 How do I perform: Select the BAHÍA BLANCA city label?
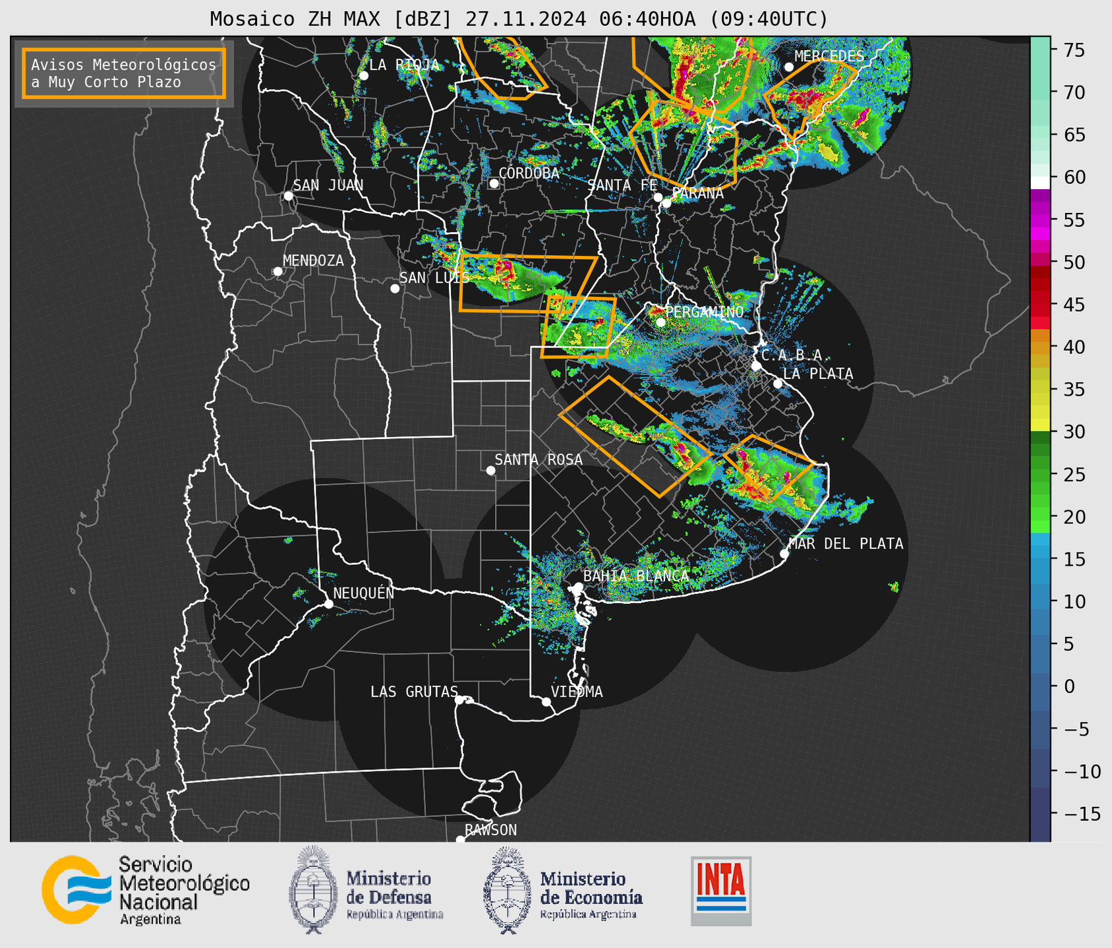pyautogui.click(x=635, y=576)
